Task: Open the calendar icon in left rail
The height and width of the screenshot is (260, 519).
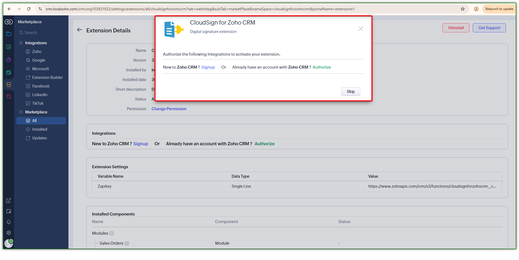Action: [9, 211]
